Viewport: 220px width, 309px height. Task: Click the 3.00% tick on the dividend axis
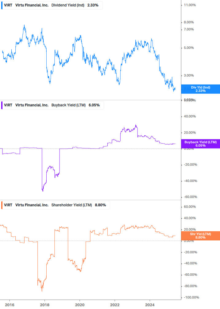[189, 75]
